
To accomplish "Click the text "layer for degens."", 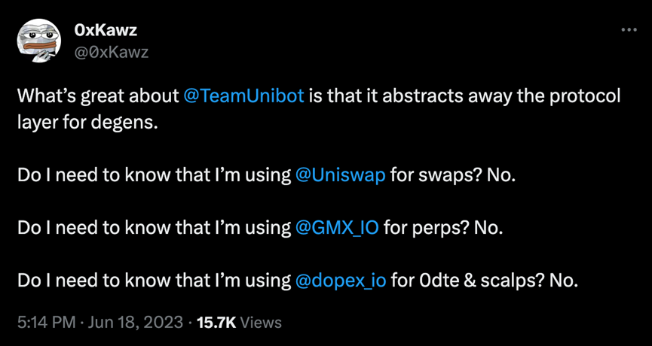I will (87, 123).
